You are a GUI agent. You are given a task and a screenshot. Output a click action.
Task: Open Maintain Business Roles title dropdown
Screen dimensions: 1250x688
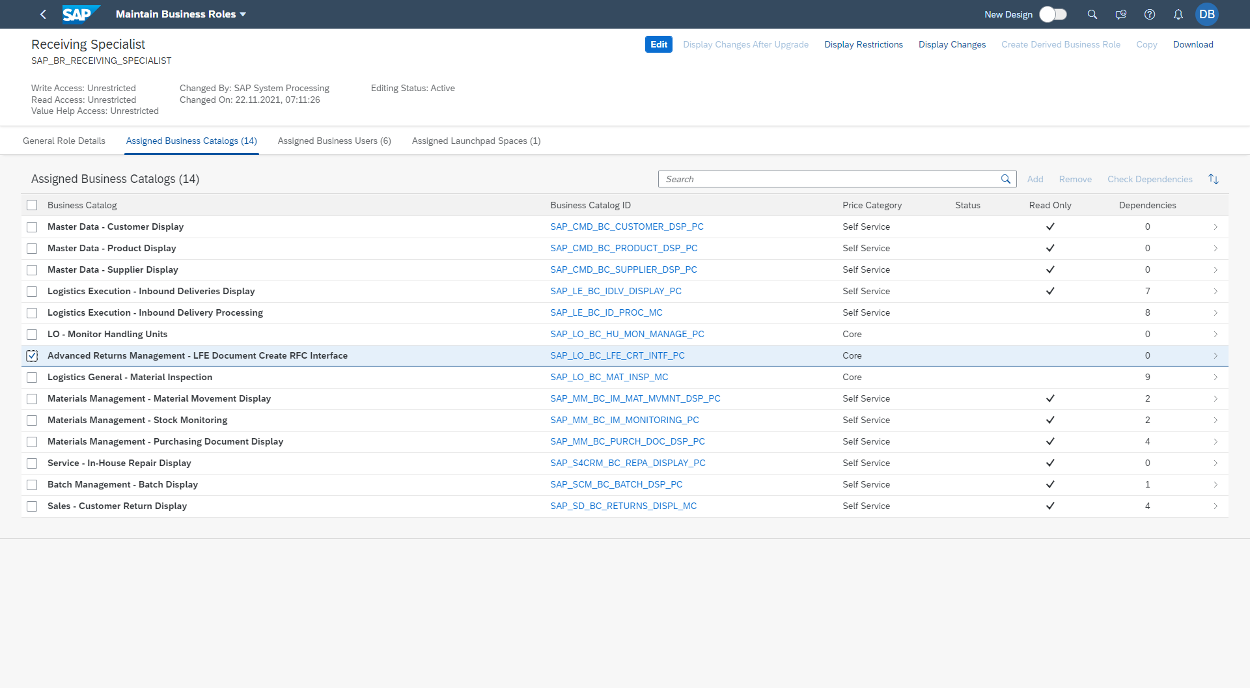[181, 14]
